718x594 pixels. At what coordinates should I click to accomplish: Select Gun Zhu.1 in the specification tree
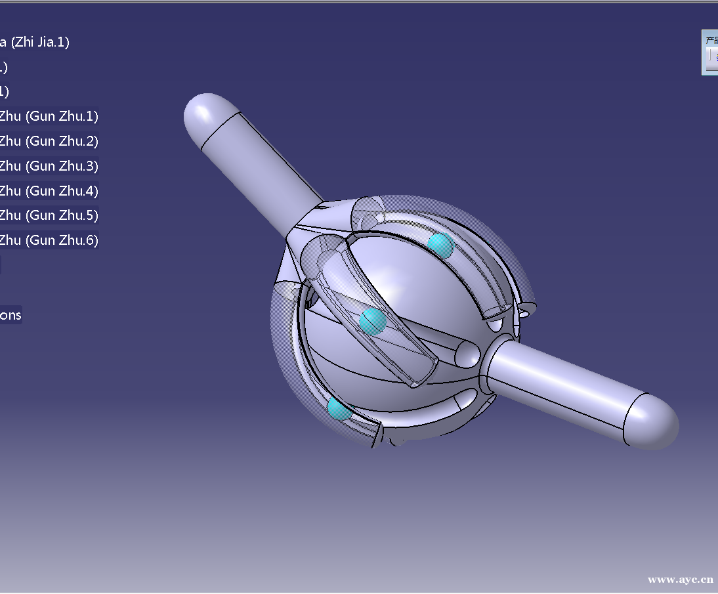click(49, 116)
